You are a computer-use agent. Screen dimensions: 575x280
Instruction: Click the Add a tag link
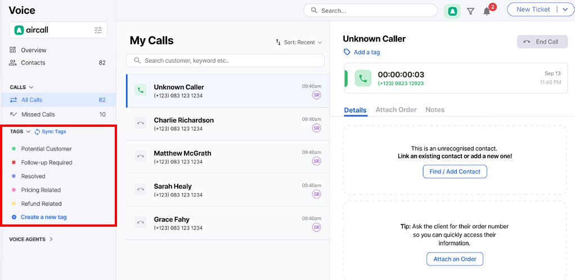[367, 52]
